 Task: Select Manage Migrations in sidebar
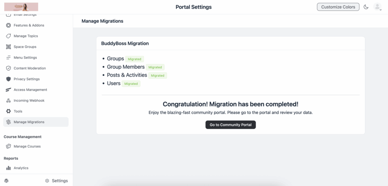[x=36, y=122]
